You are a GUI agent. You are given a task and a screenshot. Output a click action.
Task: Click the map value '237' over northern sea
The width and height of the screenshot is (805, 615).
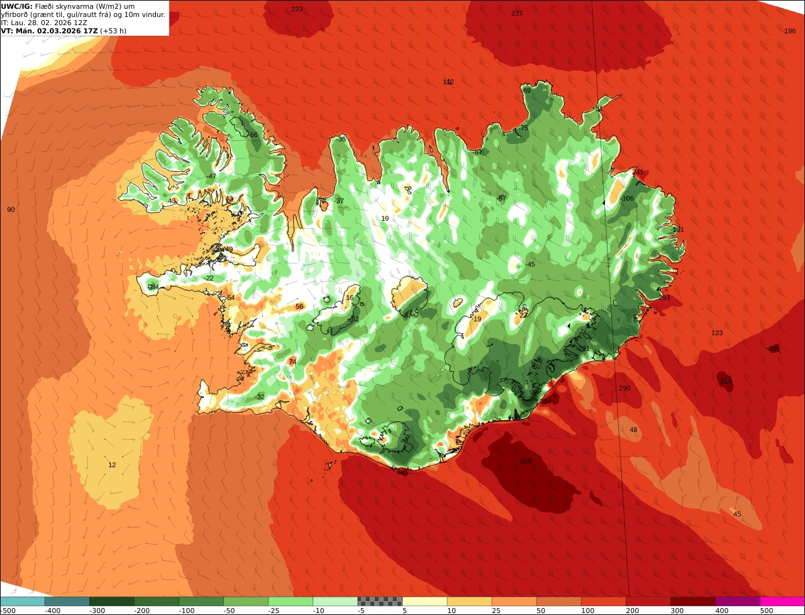click(517, 13)
